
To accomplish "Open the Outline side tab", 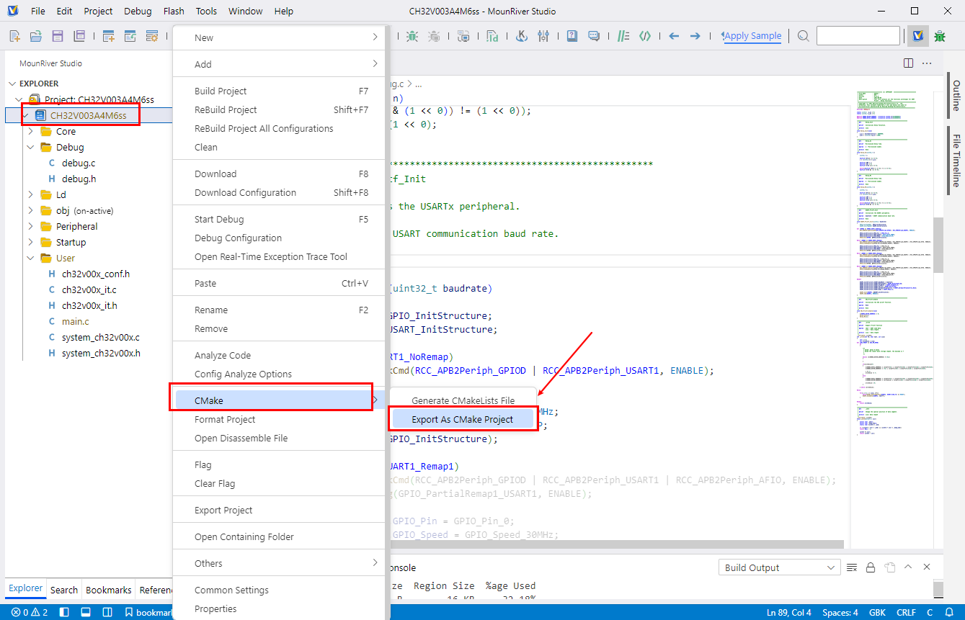I will point(956,95).
